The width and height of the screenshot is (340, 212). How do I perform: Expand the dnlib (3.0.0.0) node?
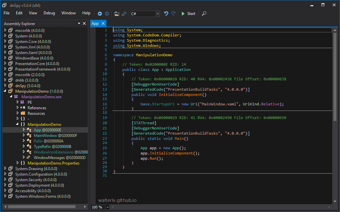click(x=6, y=80)
